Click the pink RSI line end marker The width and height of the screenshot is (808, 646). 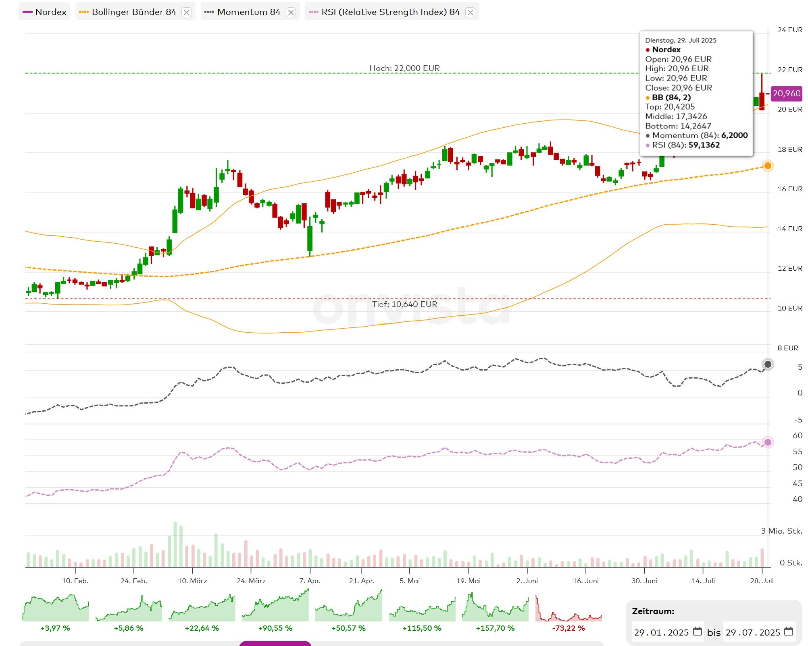point(768,442)
